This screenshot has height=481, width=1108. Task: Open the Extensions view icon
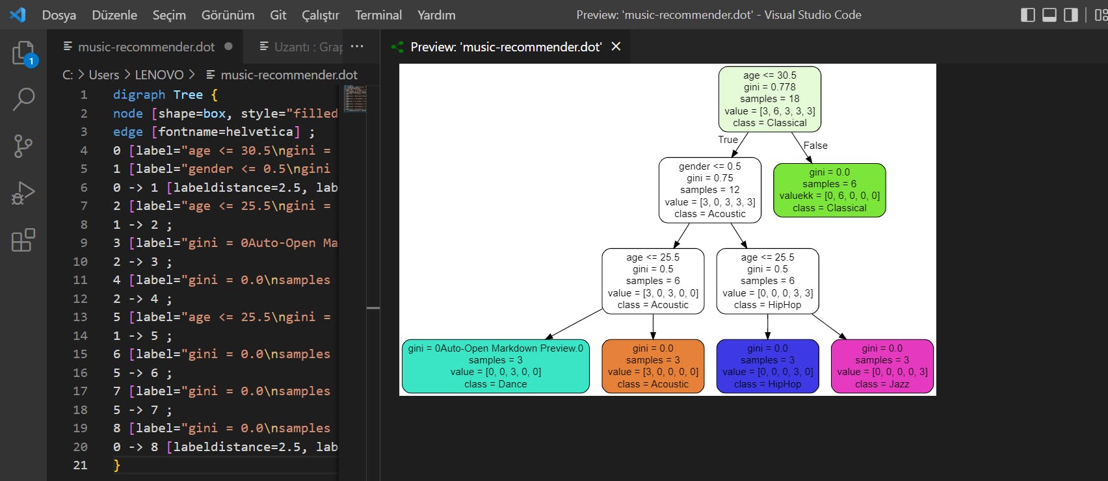click(x=23, y=240)
